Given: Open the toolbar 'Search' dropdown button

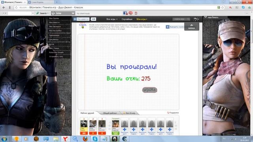Looking at the screenshot, I should tap(42, 13).
